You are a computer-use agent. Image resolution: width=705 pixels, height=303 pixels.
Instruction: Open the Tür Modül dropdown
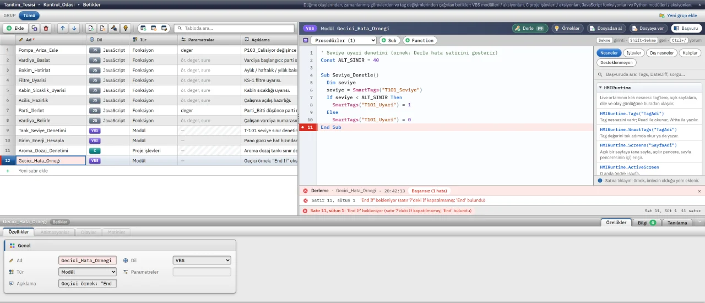(x=88, y=272)
